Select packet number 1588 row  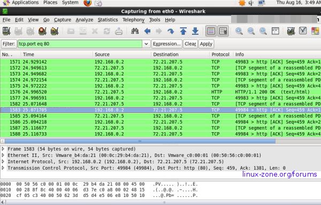(160, 134)
